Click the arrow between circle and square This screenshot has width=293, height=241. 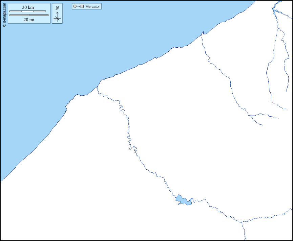coord(78,6)
